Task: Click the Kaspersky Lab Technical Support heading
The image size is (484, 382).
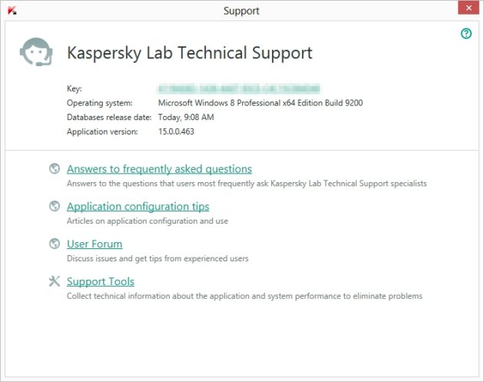Action: click(x=190, y=53)
